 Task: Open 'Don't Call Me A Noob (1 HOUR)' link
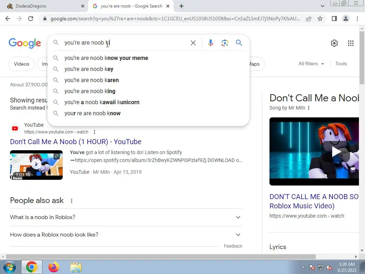coord(76,142)
